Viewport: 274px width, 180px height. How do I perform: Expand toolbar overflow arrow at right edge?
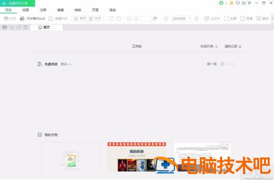point(272,18)
